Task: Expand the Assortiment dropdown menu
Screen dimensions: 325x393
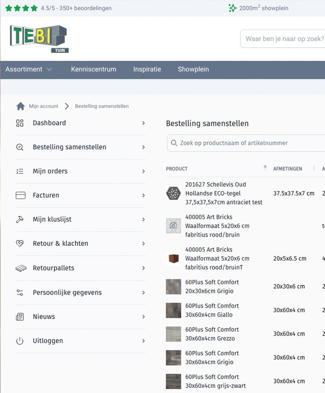Action: tap(28, 69)
